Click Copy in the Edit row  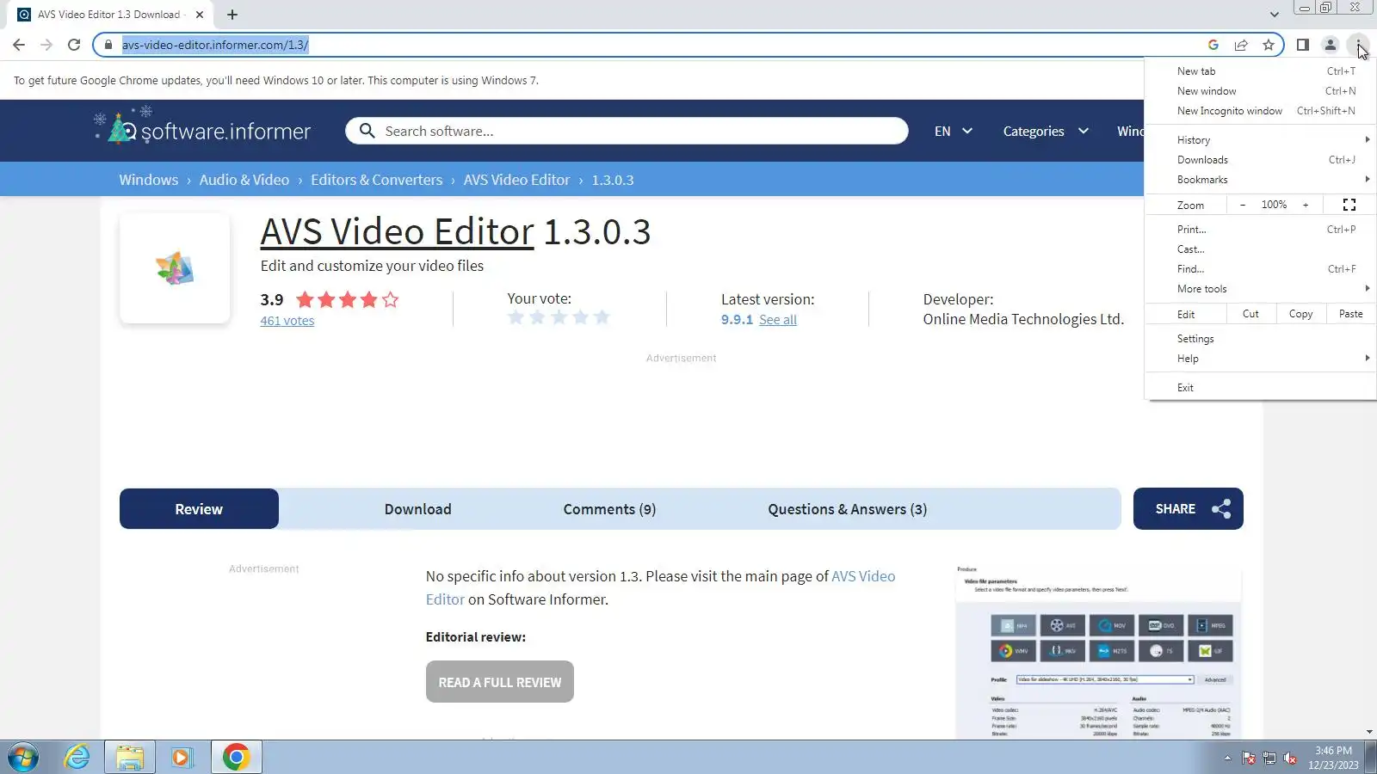click(x=1301, y=314)
